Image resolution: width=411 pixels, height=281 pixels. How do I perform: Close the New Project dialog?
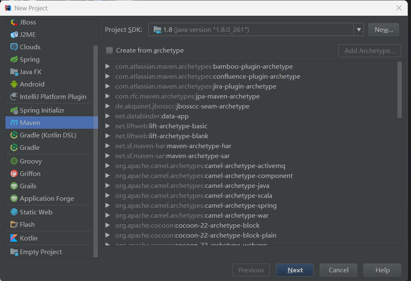click(399, 8)
